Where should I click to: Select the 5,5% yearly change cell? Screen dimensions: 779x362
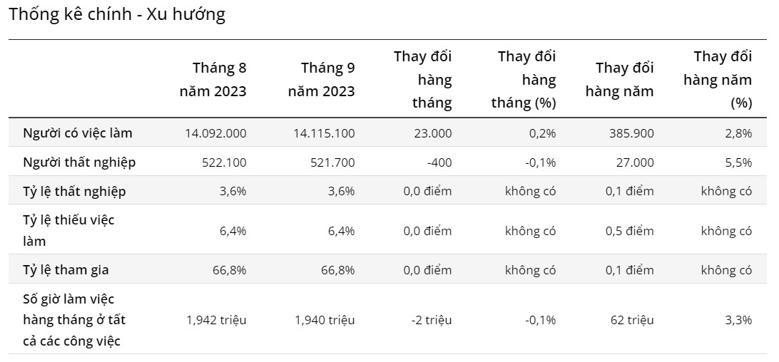point(739,162)
